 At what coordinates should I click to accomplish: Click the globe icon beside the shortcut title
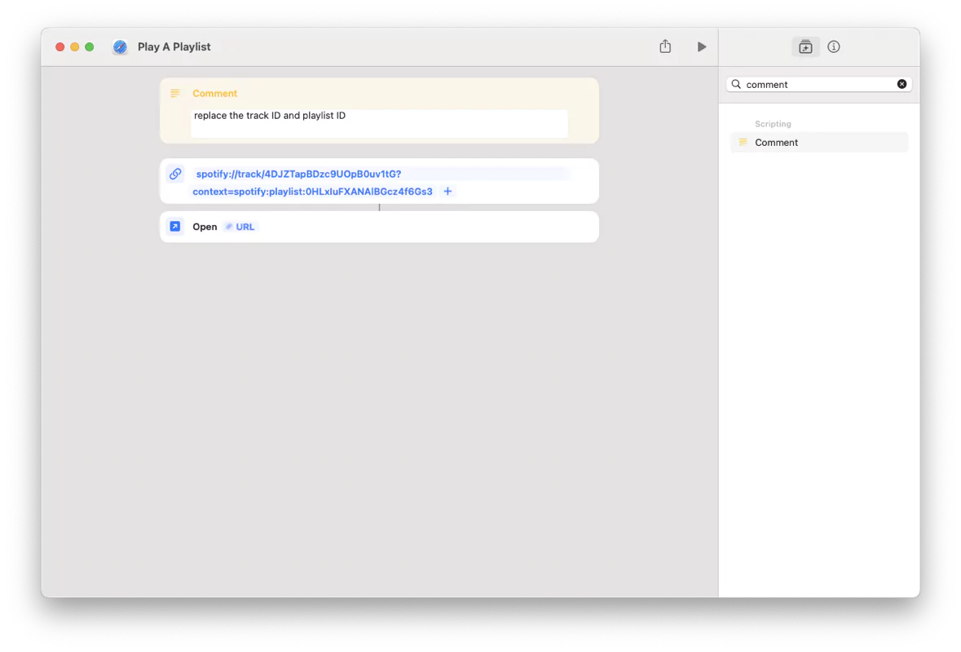click(120, 46)
